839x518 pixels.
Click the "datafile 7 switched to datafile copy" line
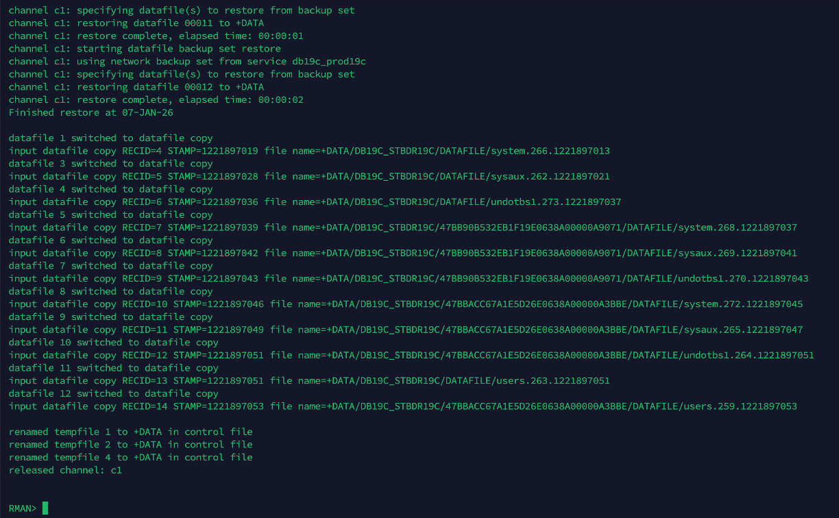(110, 266)
